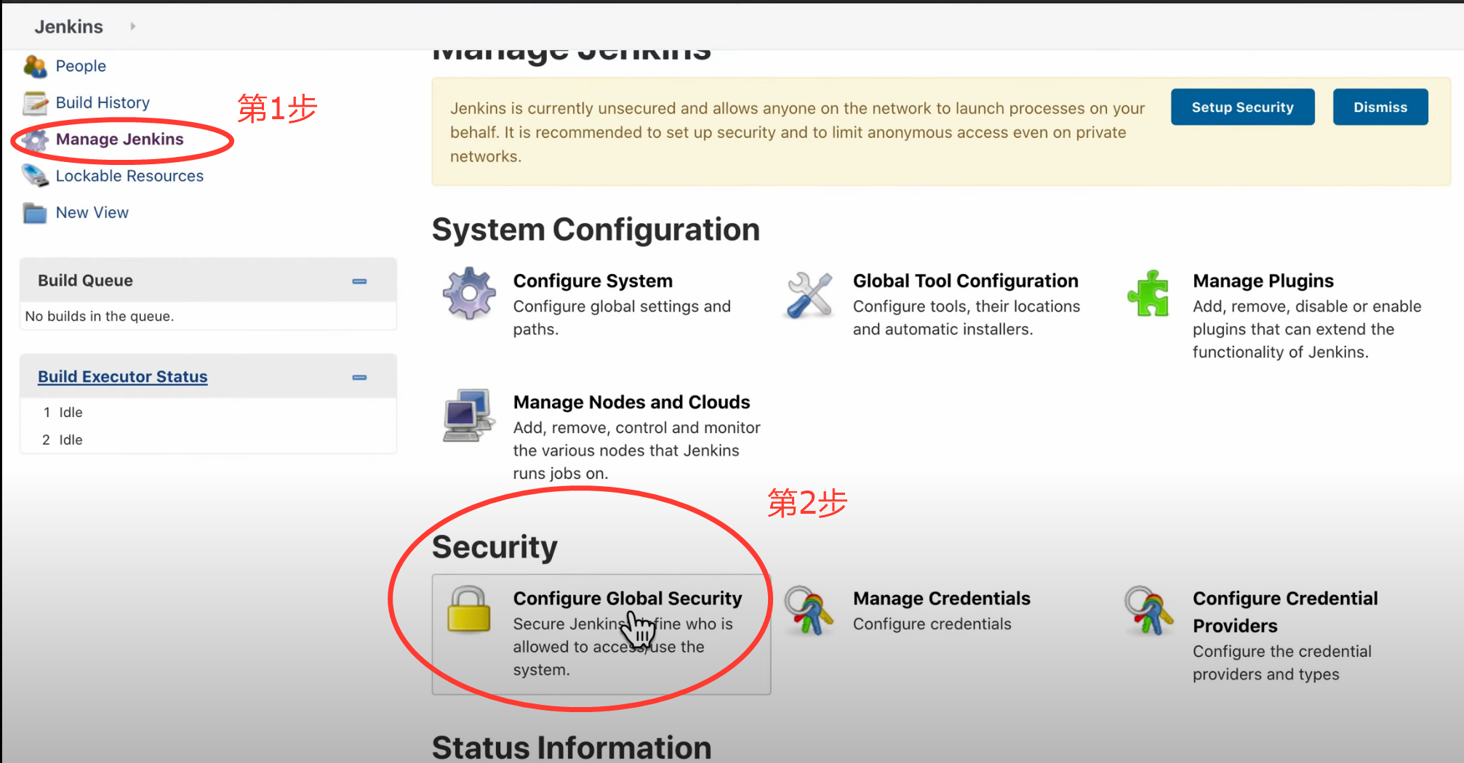Open the Configure Credential Providers title
The image size is (1464, 763).
click(1285, 612)
